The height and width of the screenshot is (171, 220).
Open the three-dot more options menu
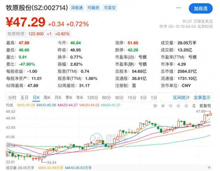tap(178, 8)
